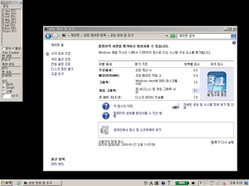Screen dimensions: 249x186
Task: Open the recent pages dropdown beside forward arrow
Action: (x=60, y=36)
